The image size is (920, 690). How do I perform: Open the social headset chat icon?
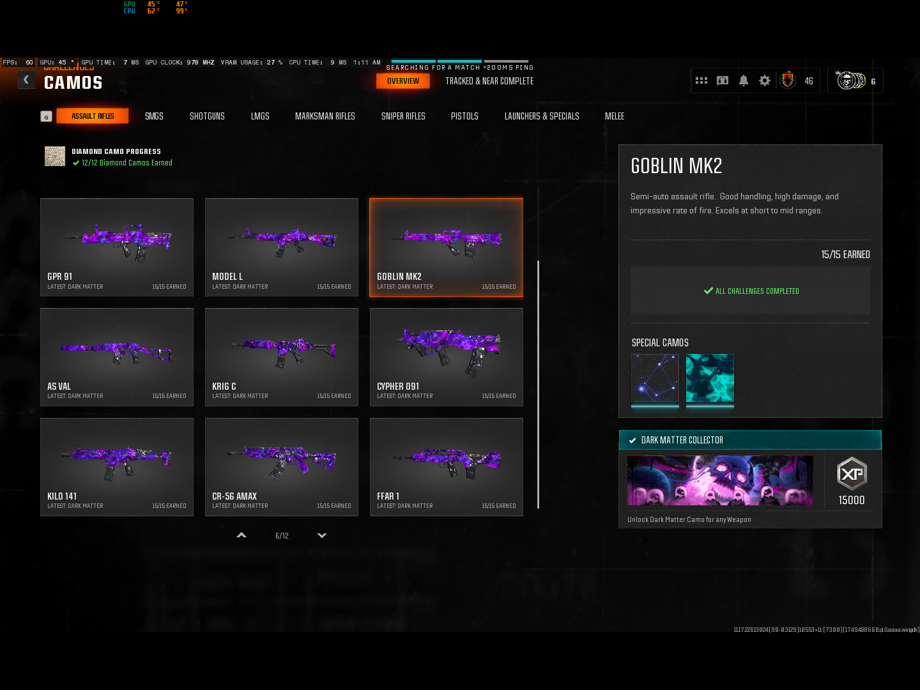[722, 80]
